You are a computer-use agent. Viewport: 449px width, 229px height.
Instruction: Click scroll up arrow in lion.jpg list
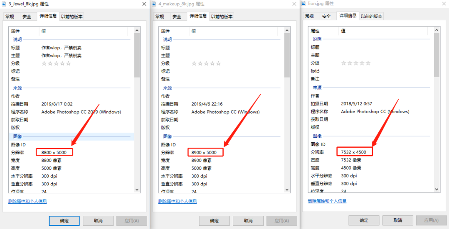click(437, 30)
